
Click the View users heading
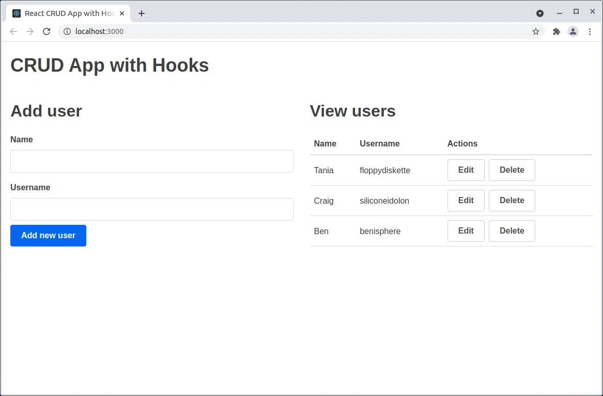[352, 111]
